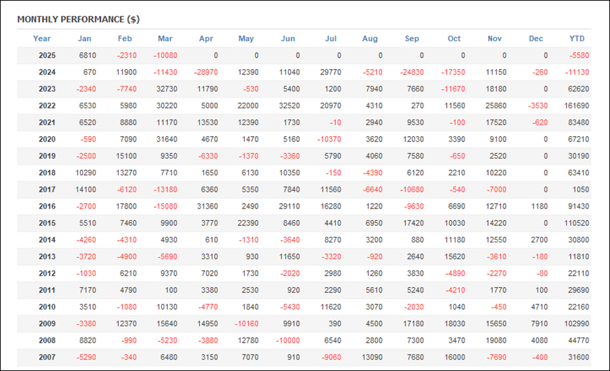Select the 2020 year row label
Viewport: 610px width, 371px height.
[47, 139]
